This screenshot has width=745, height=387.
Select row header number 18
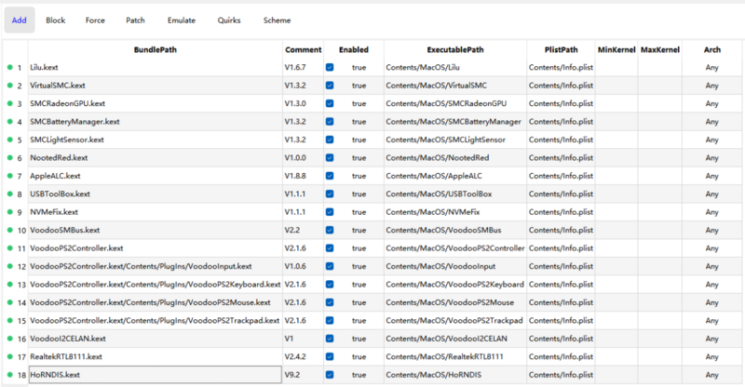[15, 375]
